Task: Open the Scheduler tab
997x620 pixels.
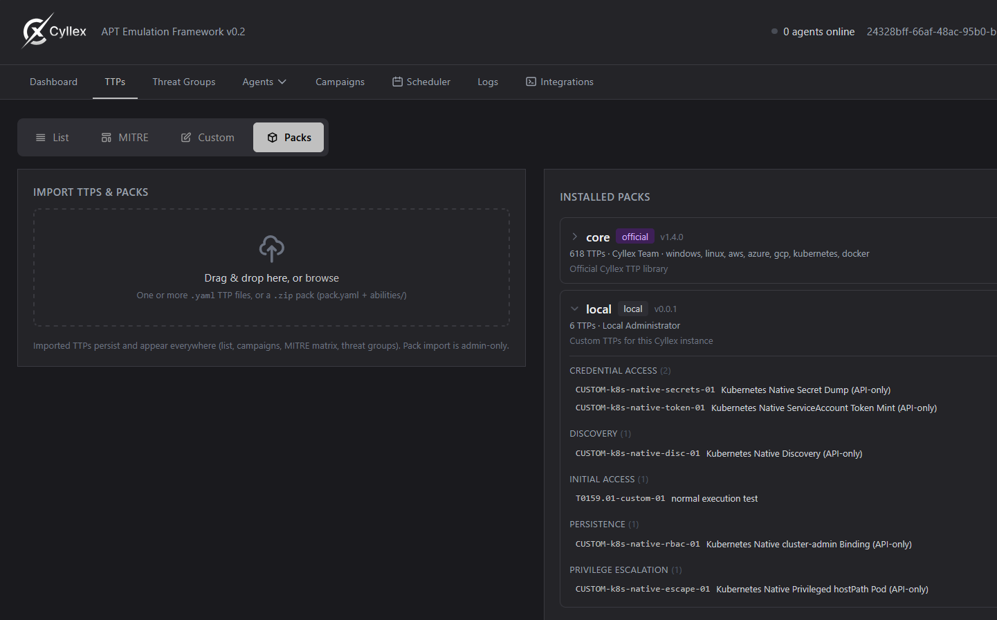Action: point(421,82)
